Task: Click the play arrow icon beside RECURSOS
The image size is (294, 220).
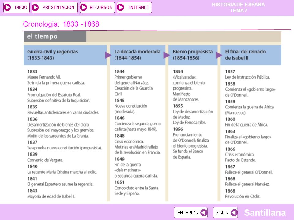Action: click(84, 7)
